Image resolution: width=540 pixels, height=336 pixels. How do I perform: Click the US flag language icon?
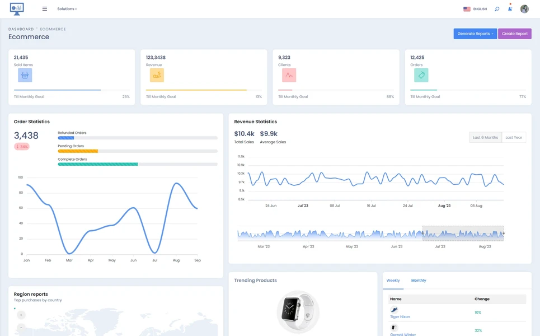pos(467,8)
